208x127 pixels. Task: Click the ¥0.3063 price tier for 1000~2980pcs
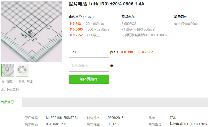tap(76, 29)
